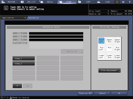Click the information icon beside the message
The width and height of the screenshot is (133, 99).
tap(6, 8)
